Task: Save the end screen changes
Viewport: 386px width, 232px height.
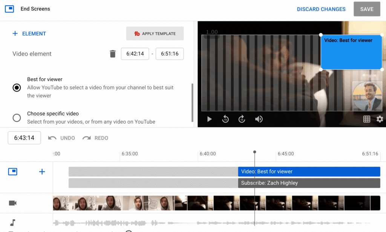Action: [367, 9]
